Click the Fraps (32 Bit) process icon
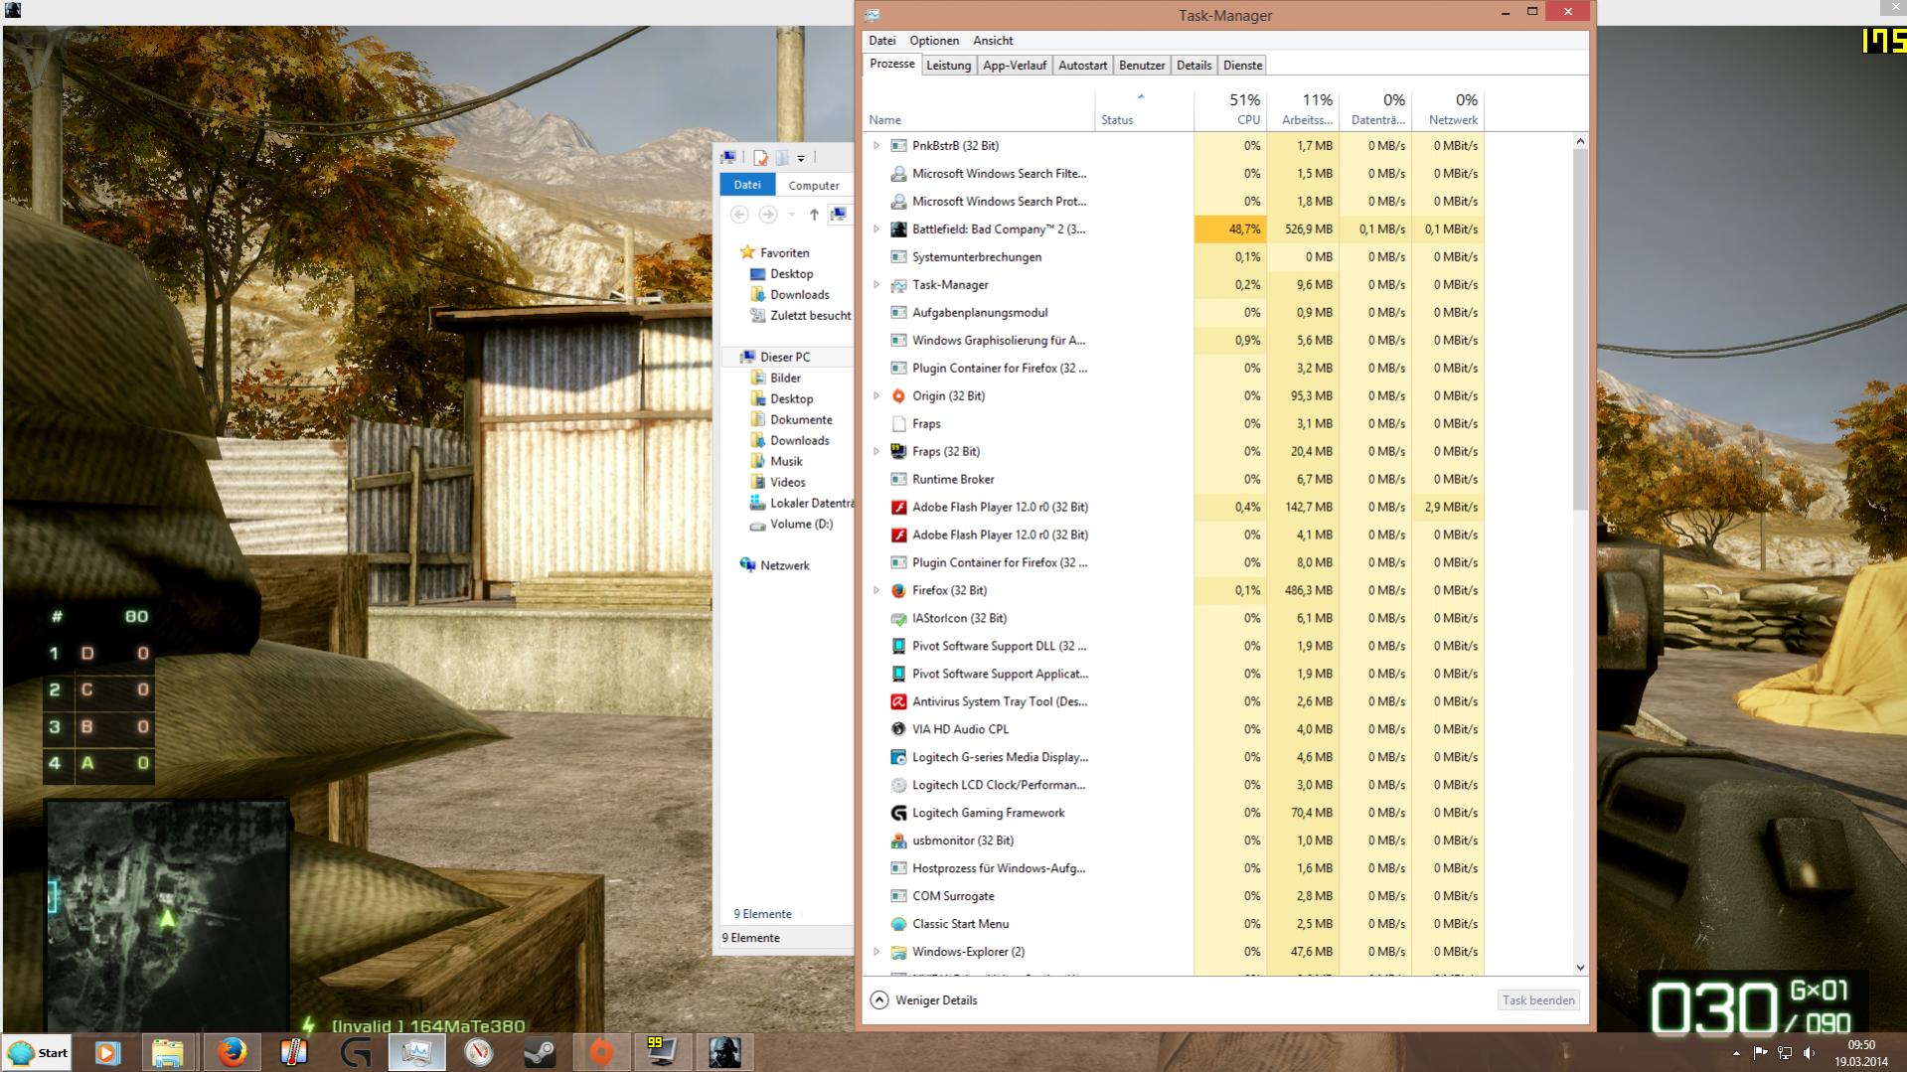The width and height of the screenshot is (1907, 1072). 898,452
